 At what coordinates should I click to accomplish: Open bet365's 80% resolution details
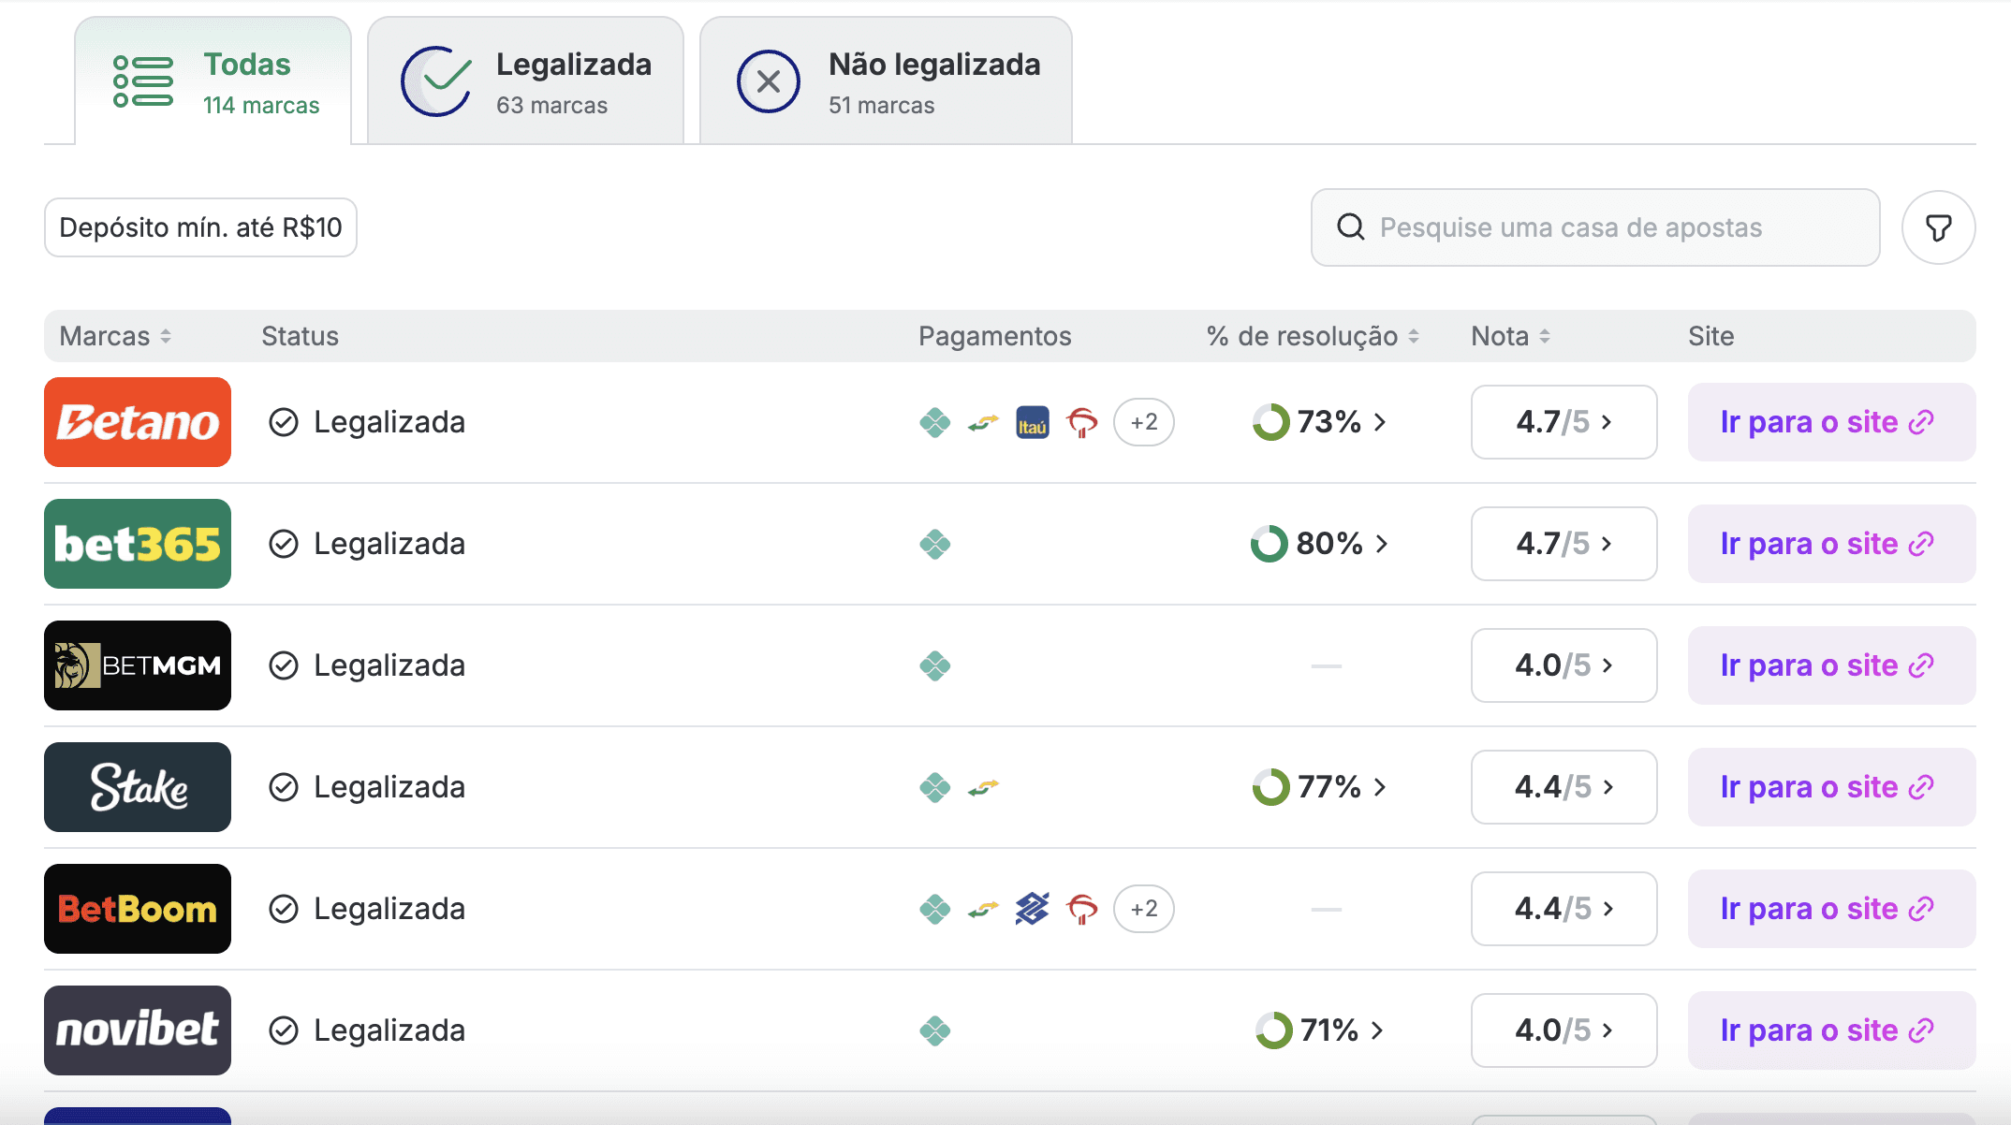(x=1319, y=544)
